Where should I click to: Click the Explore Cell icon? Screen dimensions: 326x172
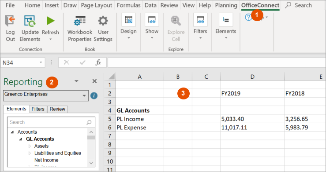pos(176,21)
